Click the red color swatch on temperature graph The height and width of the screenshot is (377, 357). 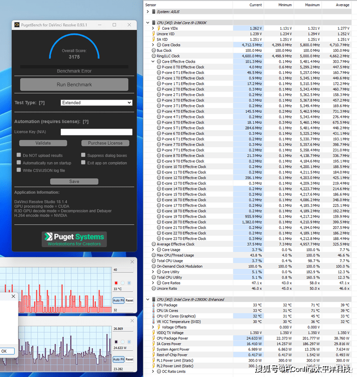pyautogui.click(x=116, y=283)
